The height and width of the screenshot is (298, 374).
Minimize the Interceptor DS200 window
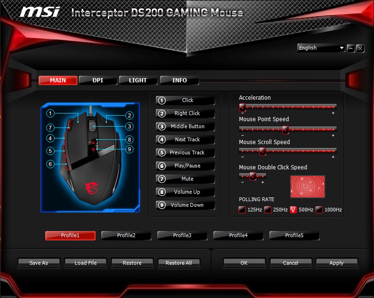point(351,49)
